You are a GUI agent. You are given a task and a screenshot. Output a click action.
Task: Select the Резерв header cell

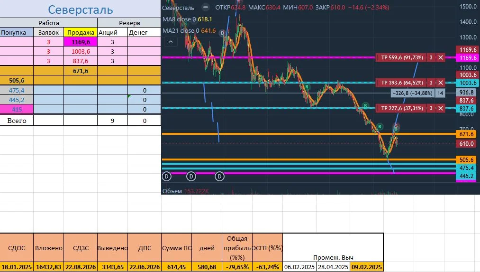click(x=129, y=23)
